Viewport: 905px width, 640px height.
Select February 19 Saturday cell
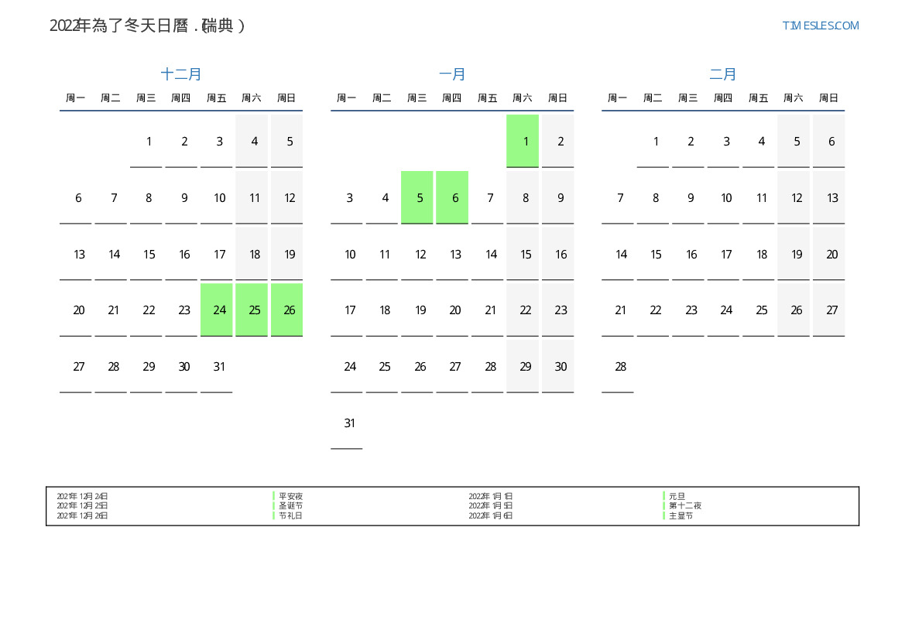click(794, 254)
